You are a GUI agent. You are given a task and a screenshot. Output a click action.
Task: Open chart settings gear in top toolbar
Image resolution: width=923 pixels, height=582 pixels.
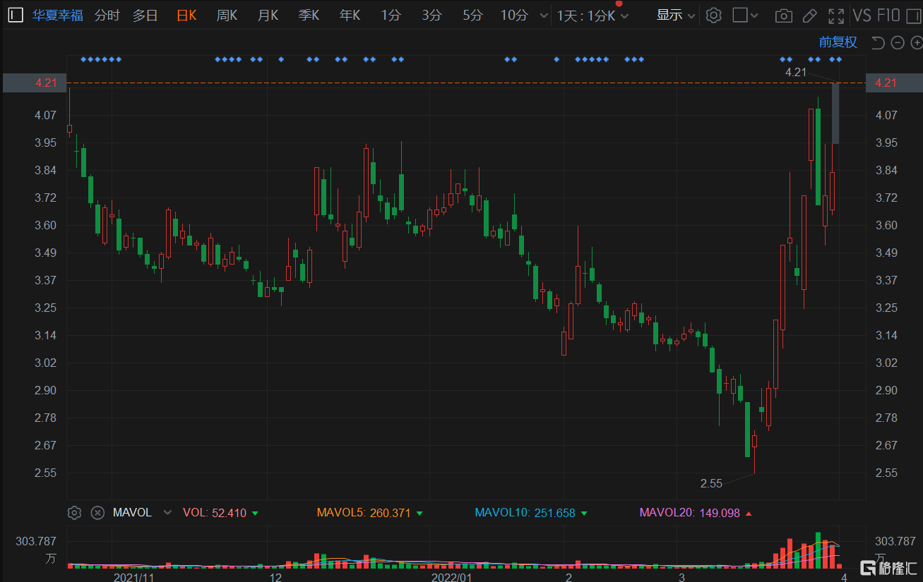[x=714, y=16]
